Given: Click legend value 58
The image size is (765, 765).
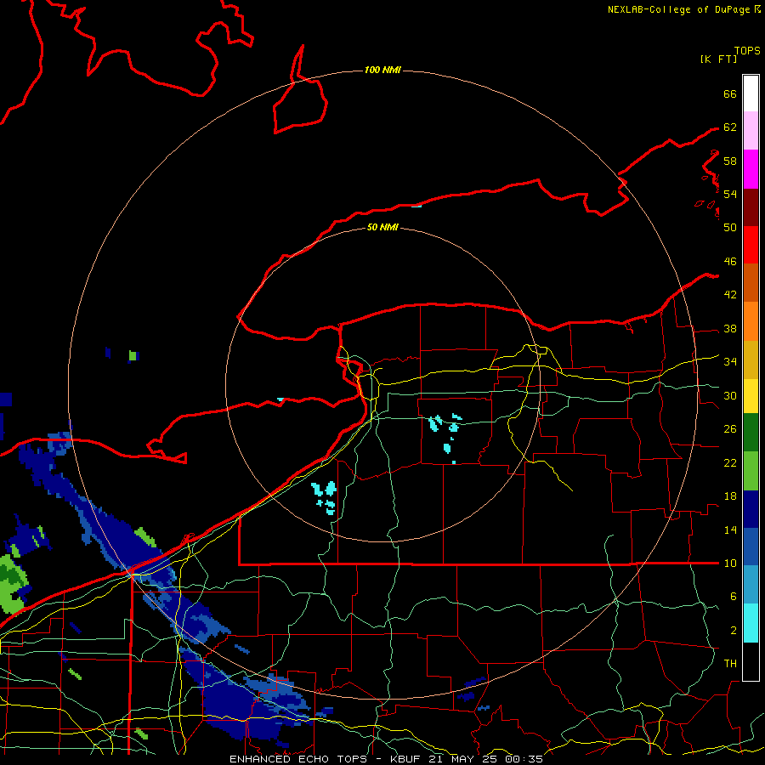Looking at the screenshot, I should coord(730,161).
